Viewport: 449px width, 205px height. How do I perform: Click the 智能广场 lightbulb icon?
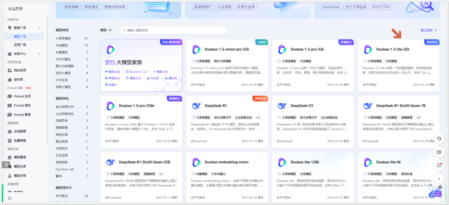(x=10, y=28)
